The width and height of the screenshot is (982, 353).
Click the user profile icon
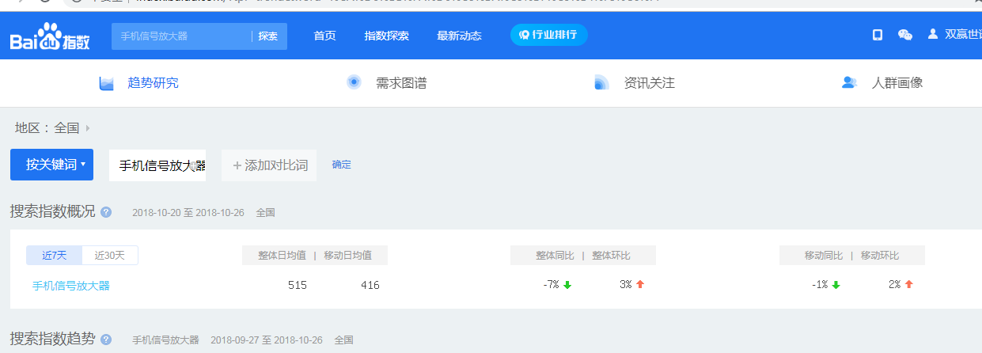point(933,35)
